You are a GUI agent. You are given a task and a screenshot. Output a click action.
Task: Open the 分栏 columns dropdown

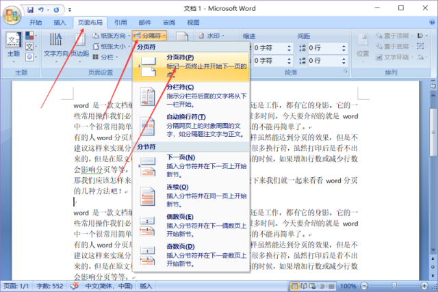105,57
